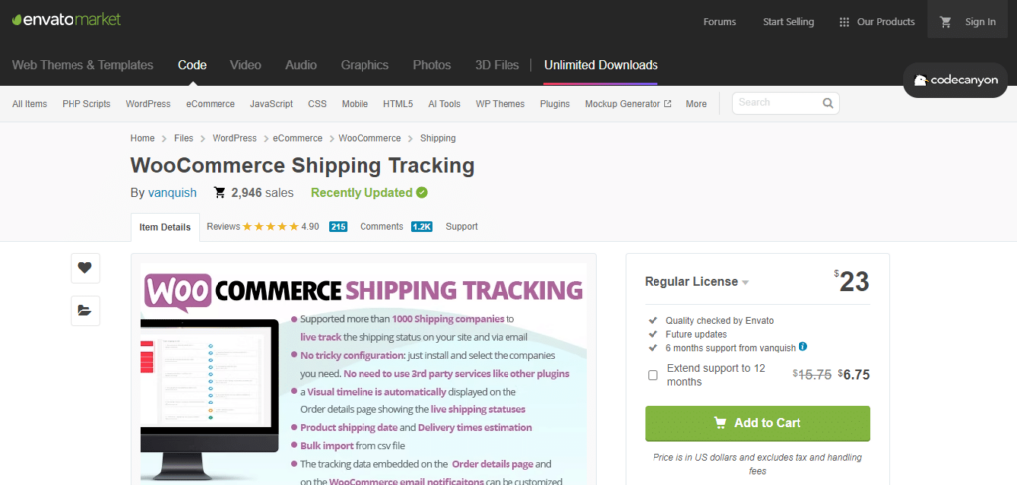Viewport: 1017px width, 485px height.
Task: Click the $23 price
Action: (851, 282)
